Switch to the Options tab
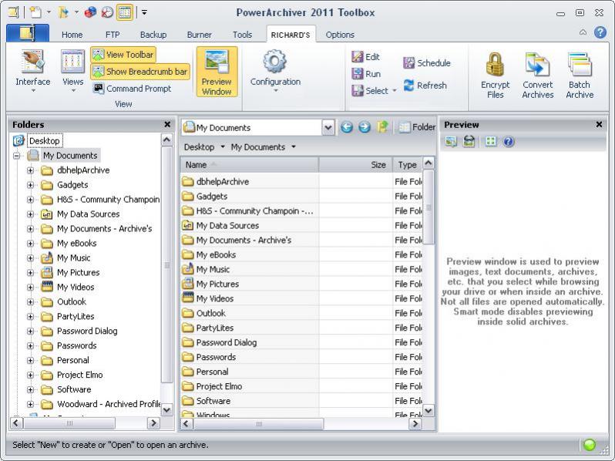 340,35
